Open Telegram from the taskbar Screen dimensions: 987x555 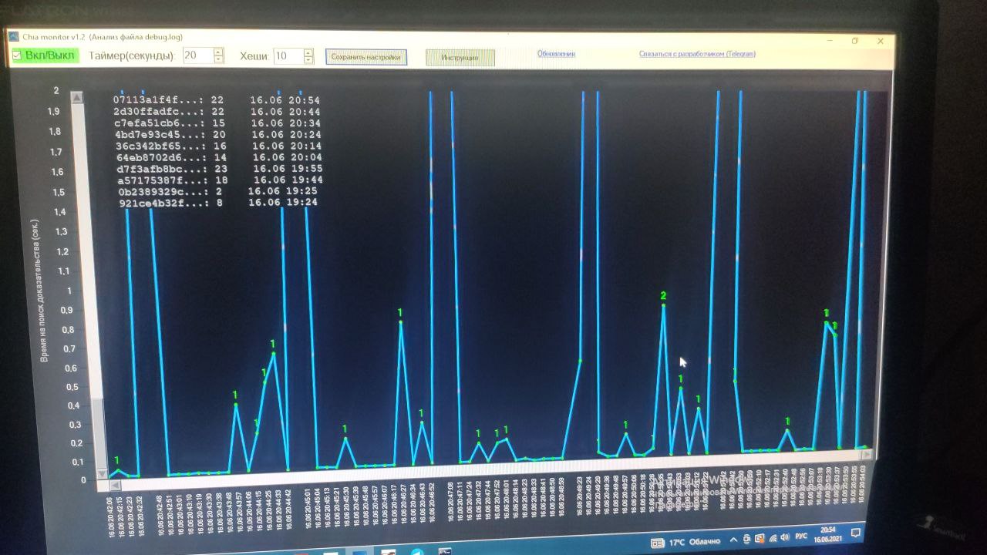[416, 552]
